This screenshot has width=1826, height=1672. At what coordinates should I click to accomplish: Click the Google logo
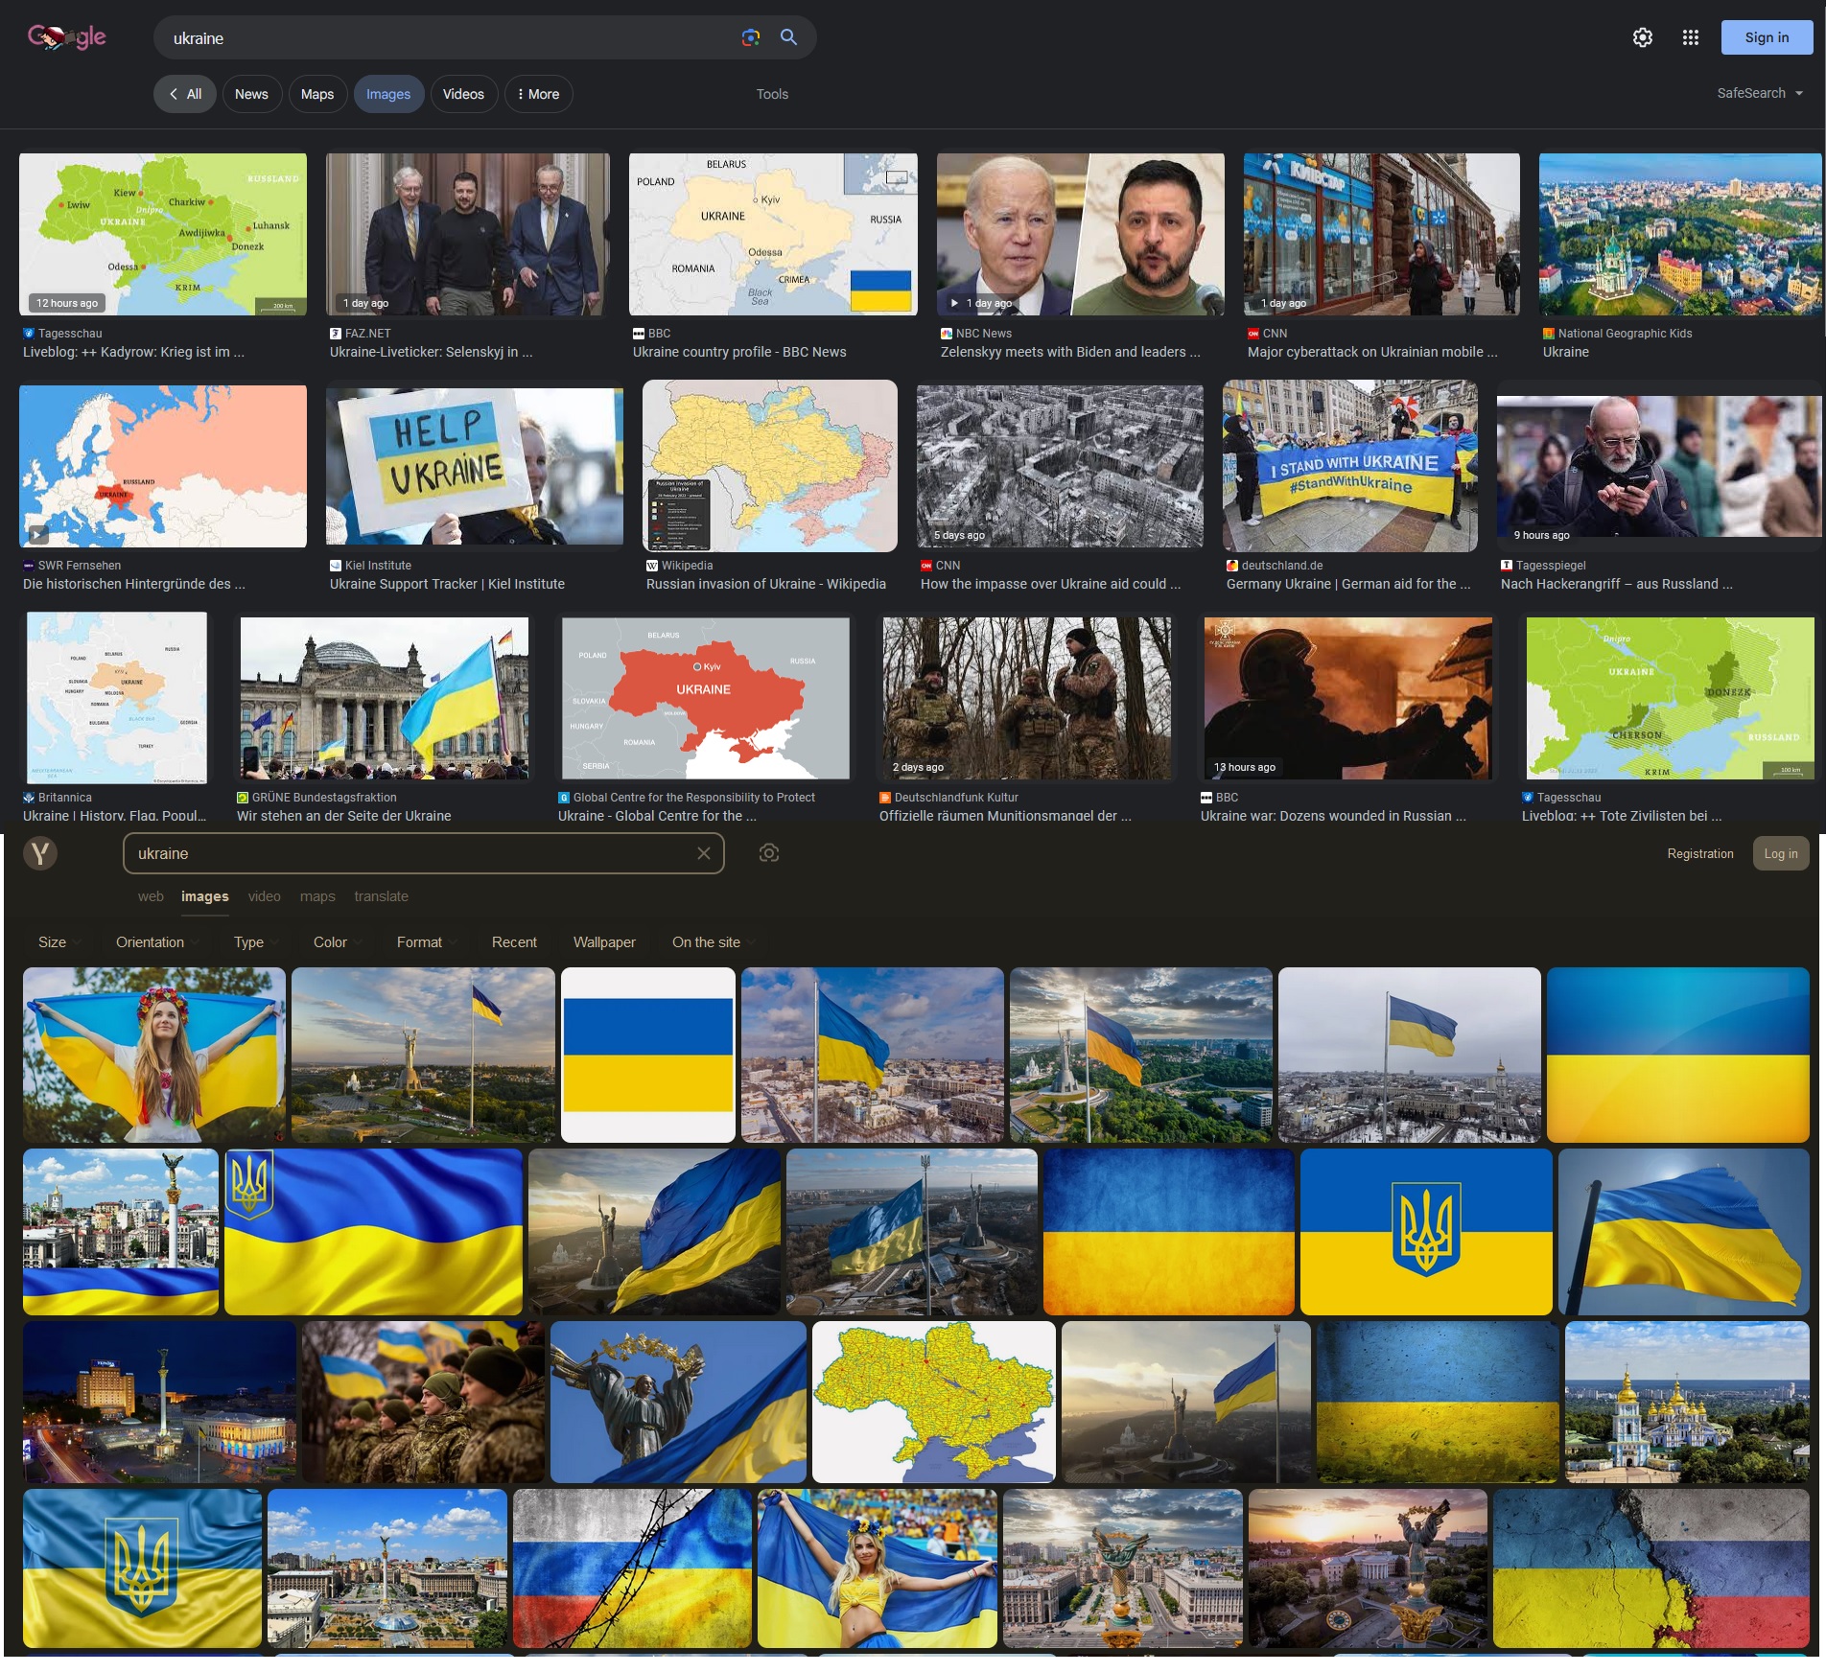tap(67, 37)
